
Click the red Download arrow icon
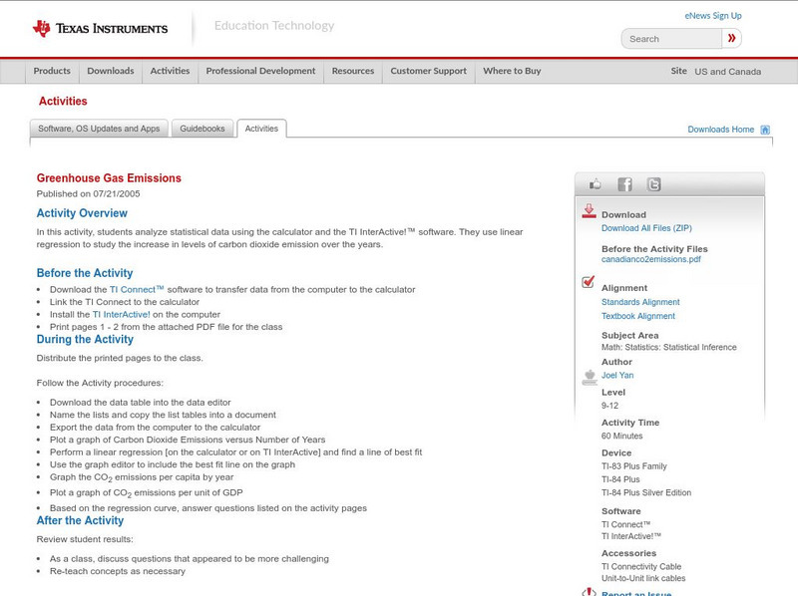pos(589,210)
